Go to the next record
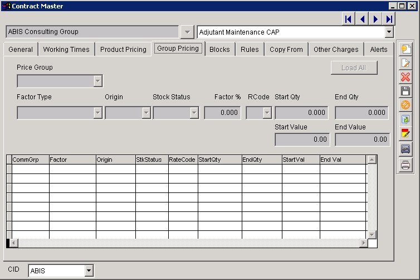Screen dimensions: 420x280 [376, 20]
